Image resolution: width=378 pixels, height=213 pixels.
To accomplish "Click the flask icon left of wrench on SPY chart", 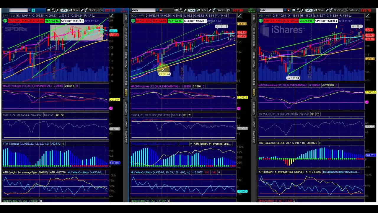I will [x=53, y=10].
